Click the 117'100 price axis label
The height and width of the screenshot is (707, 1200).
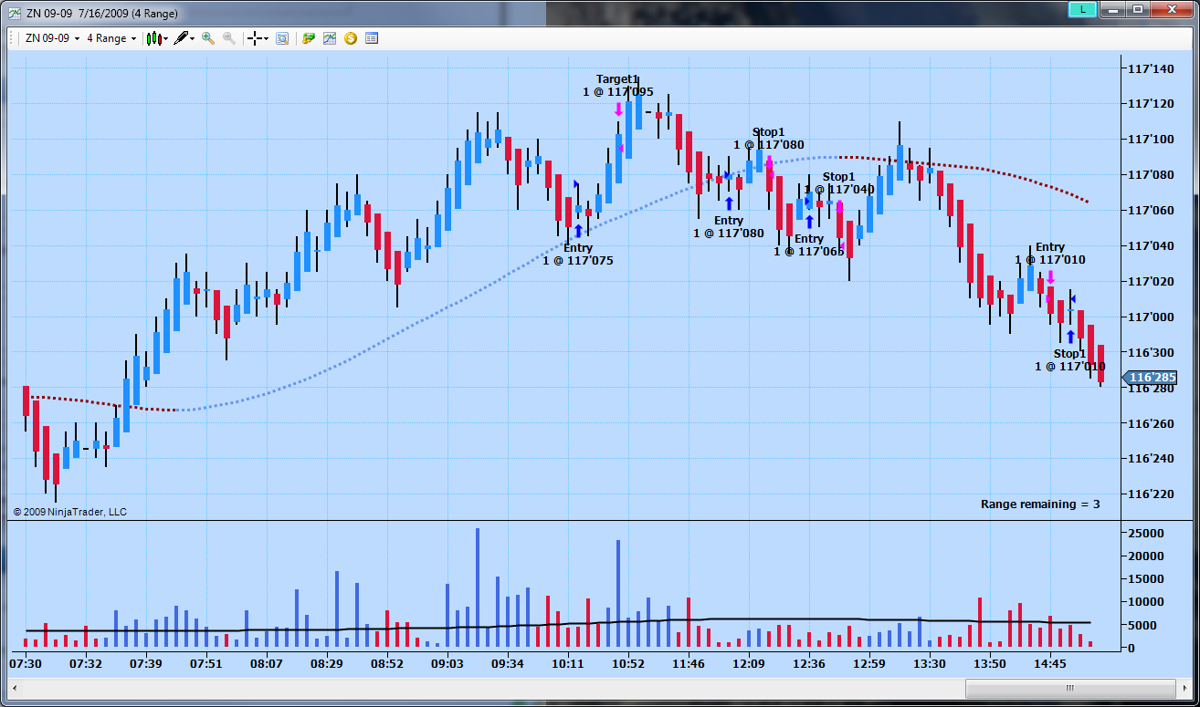tap(1151, 140)
